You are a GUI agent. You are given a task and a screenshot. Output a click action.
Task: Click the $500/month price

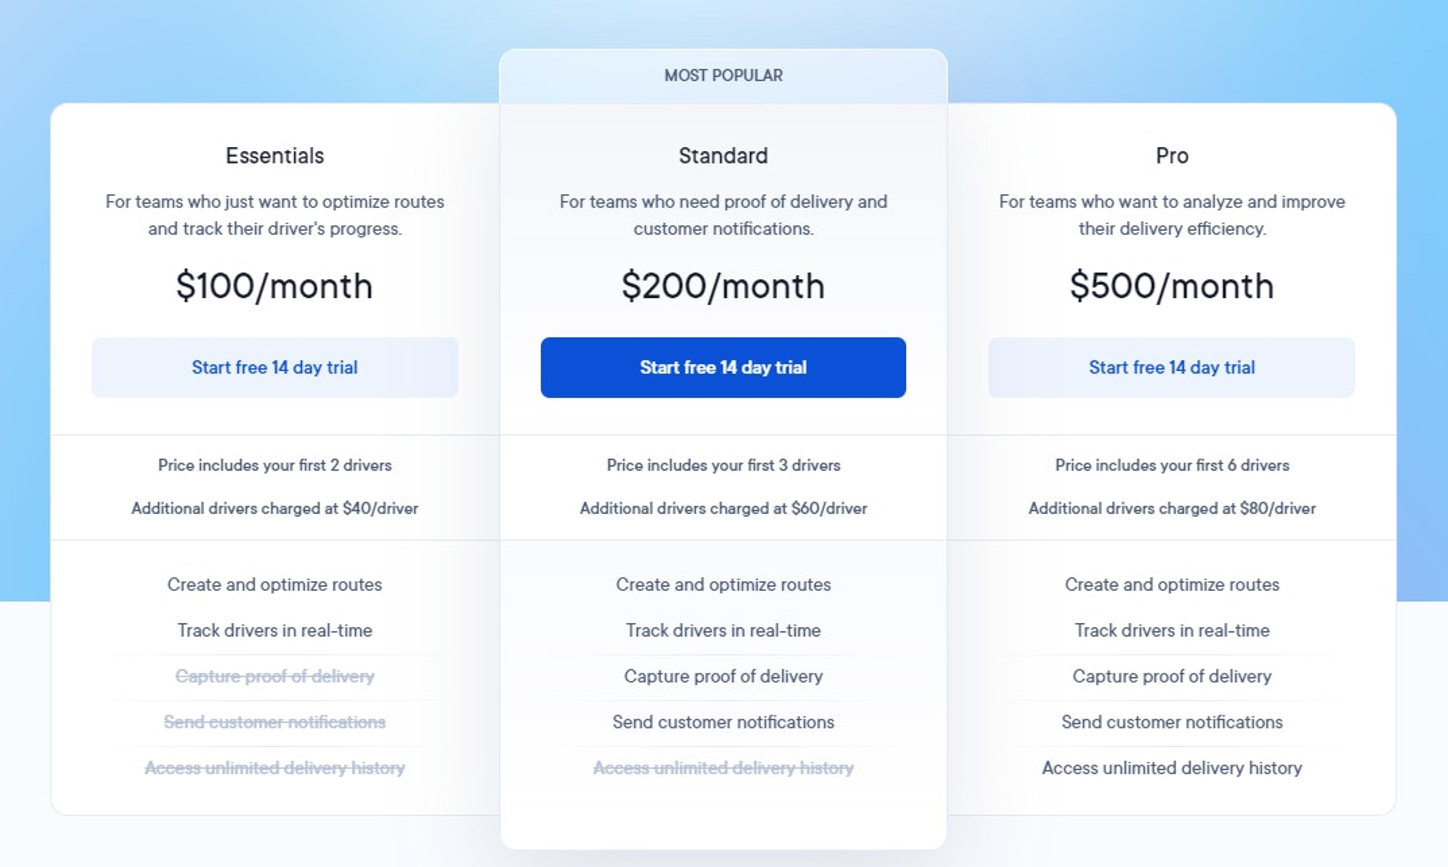pyautogui.click(x=1171, y=286)
